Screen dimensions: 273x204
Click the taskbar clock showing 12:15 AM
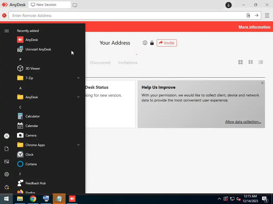(x=250, y=199)
